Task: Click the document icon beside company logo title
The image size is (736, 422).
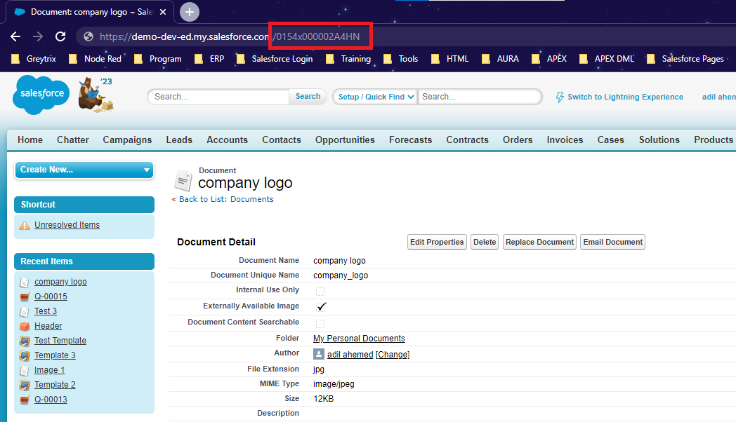Action: (183, 181)
